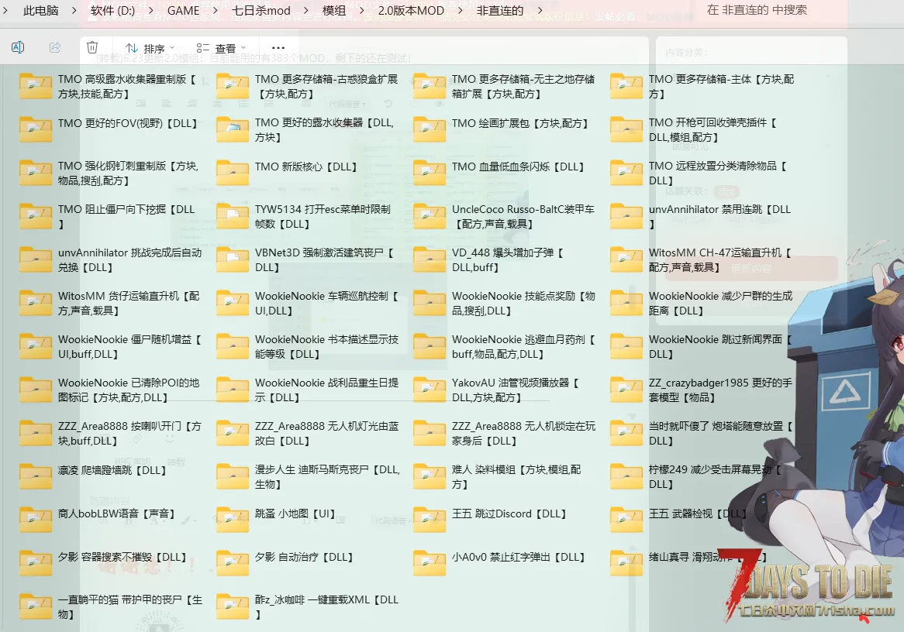Select folder icon of ZZ_crazybadger1985 更好的手套模型
Viewport: 904px width, 632px height.
pyautogui.click(x=626, y=390)
